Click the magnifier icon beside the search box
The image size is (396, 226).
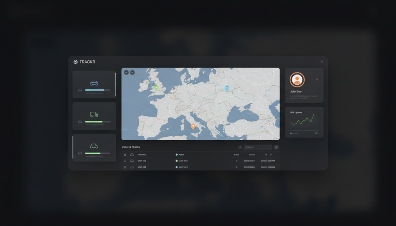[240, 147]
